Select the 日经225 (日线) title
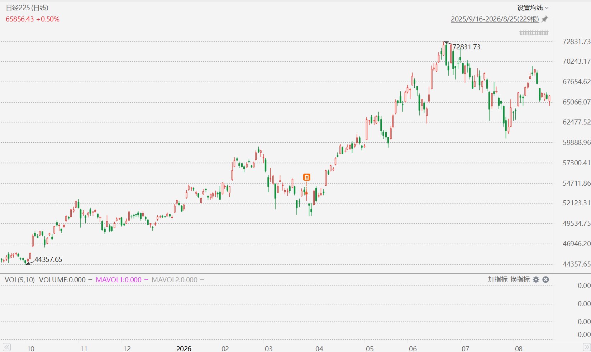The height and width of the screenshot is (352, 591). (x=27, y=8)
